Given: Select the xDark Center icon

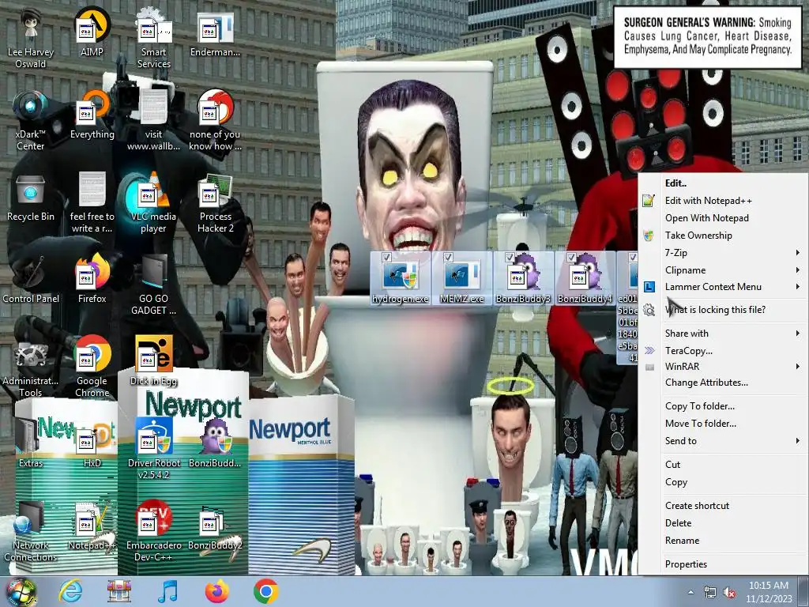Looking at the screenshot, I should (31, 121).
